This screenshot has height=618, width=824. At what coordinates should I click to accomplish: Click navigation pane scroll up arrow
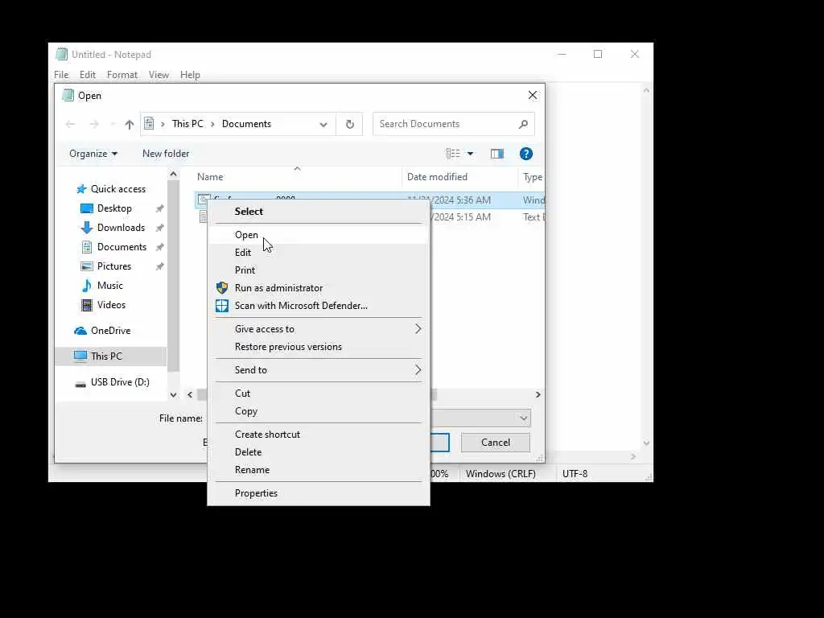pyautogui.click(x=174, y=174)
